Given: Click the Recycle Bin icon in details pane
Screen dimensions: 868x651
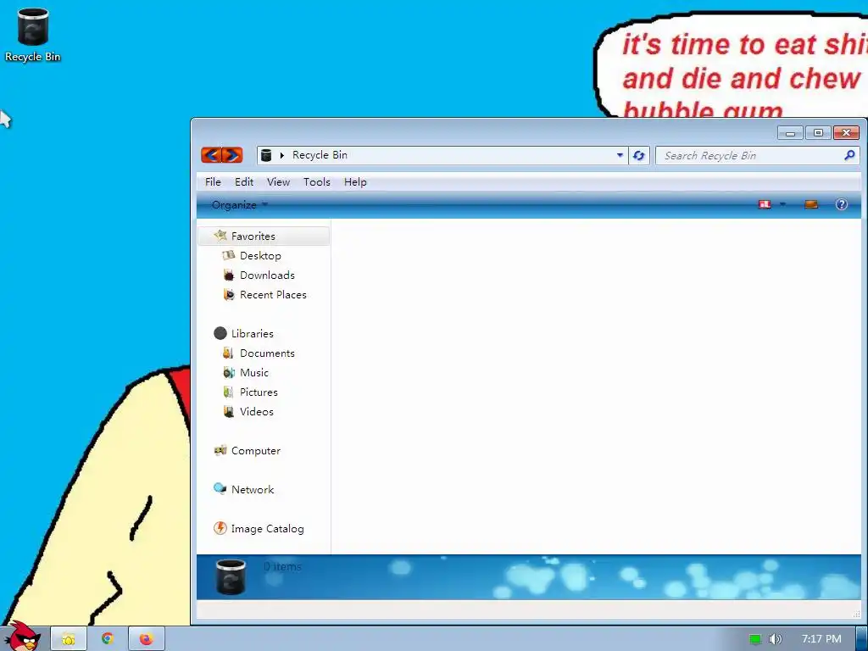Looking at the screenshot, I should (x=231, y=576).
